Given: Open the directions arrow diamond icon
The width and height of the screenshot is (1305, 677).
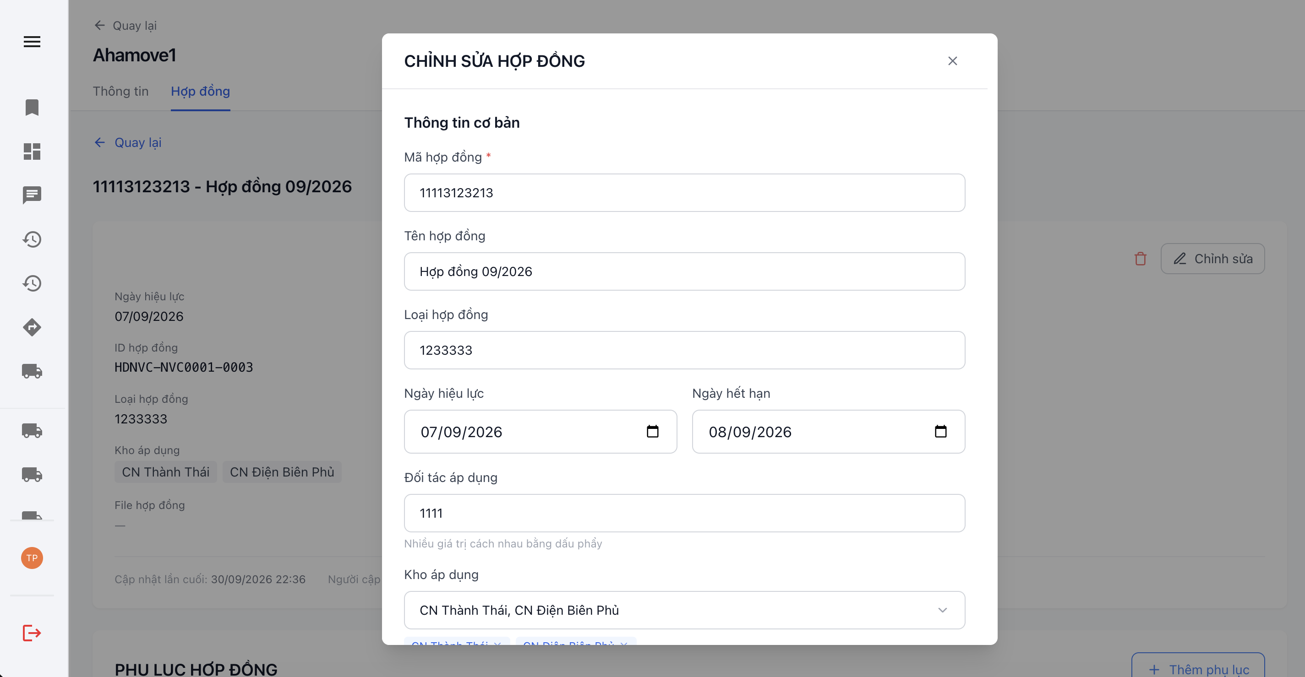Looking at the screenshot, I should [x=32, y=327].
